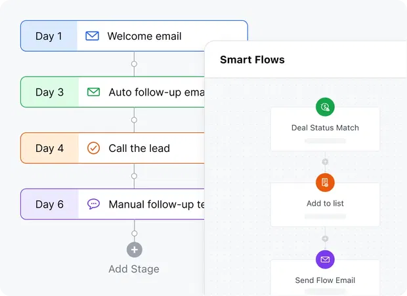Open the Add to list label
Screen dimensions: 407x296
pyautogui.click(x=325, y=203)
